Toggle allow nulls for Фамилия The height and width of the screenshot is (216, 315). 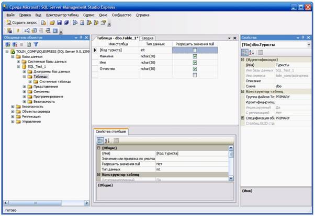tap(195, 56)
